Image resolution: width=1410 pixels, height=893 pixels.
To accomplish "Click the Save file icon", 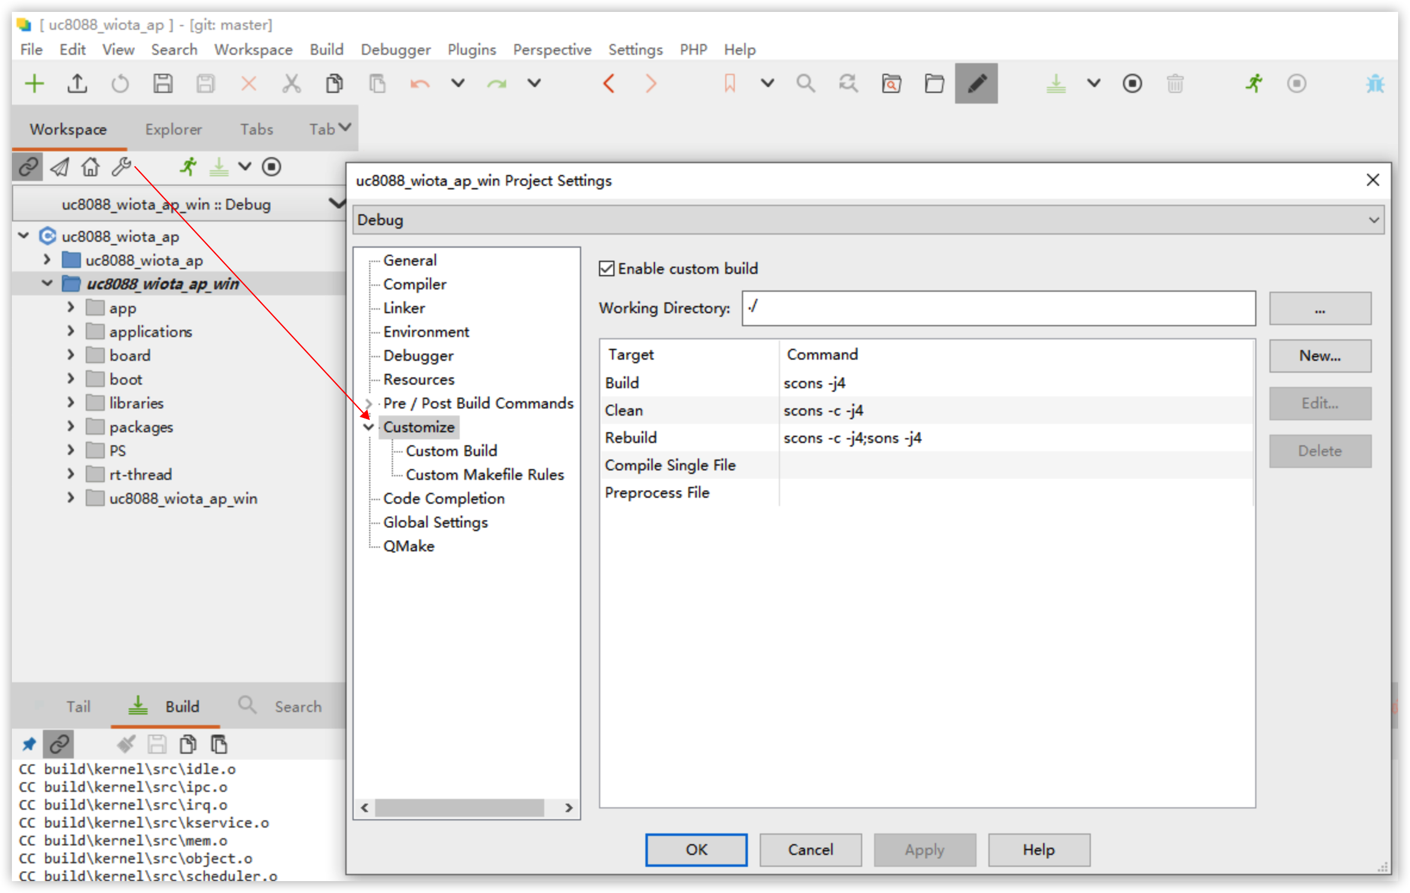I will click(x=163, y=83).
